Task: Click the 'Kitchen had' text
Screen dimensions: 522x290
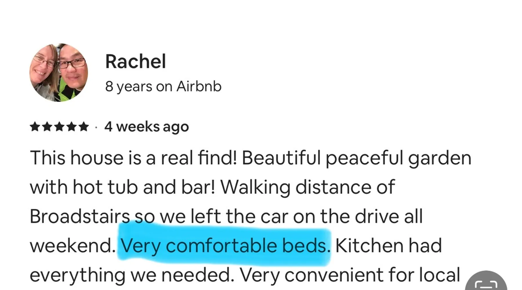Action: pos(389,246)
